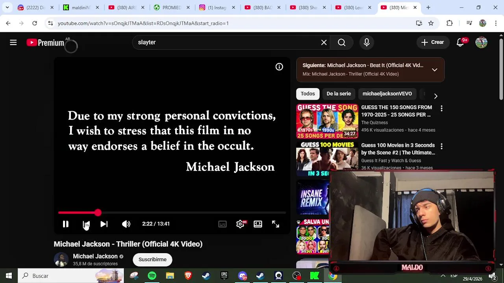The width and height of the screenshot is (504, 283).
Task: Open Chrome three-dot menu
Action: [495, 23]
